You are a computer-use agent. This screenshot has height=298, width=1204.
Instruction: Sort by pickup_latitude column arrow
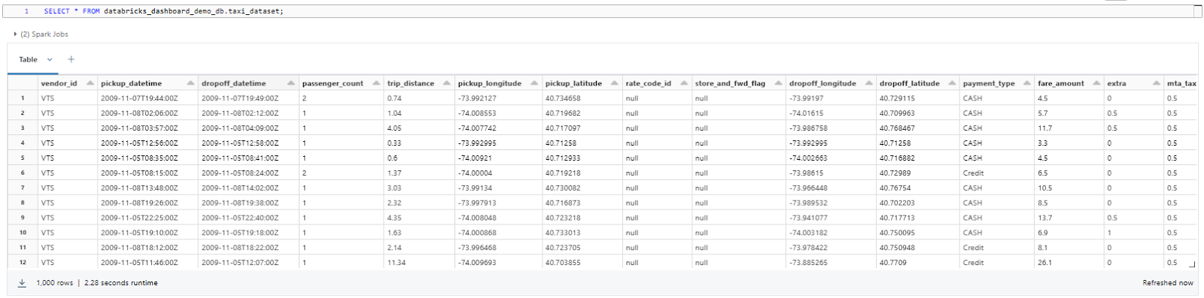point(615,83)
